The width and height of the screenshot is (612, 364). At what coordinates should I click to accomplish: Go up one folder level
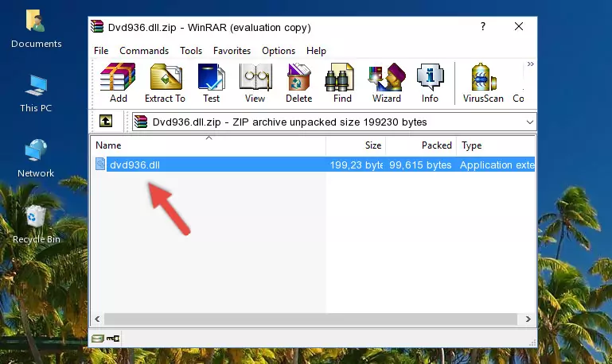(x=106, y=122)
